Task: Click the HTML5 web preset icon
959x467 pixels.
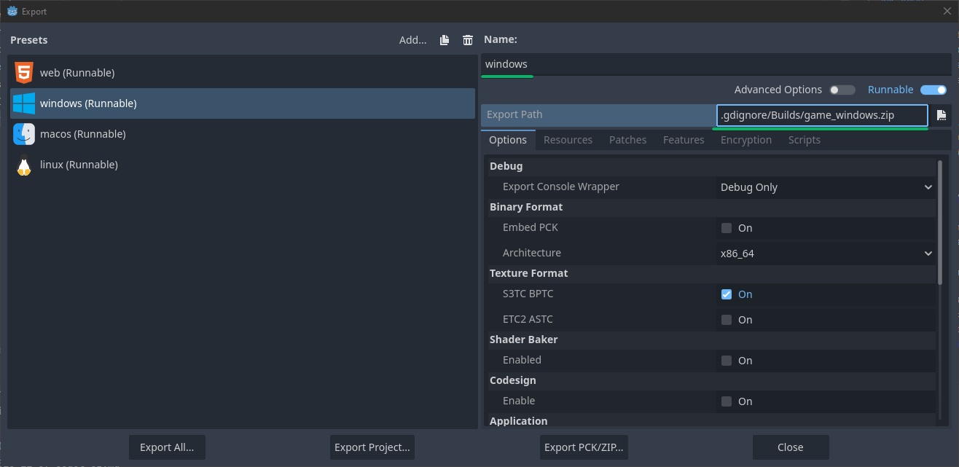Action: coord(24,73)
